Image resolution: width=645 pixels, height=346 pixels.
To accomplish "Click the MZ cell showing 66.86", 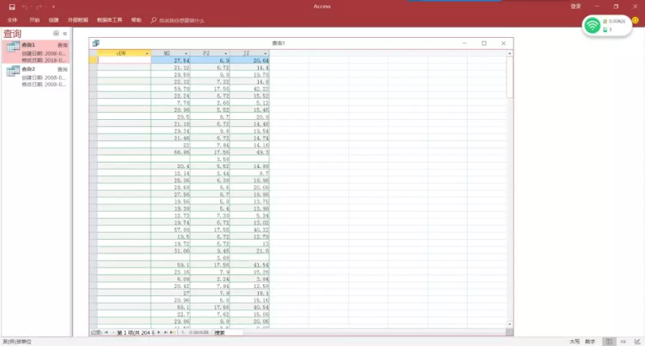I will (x=171, y=152).
